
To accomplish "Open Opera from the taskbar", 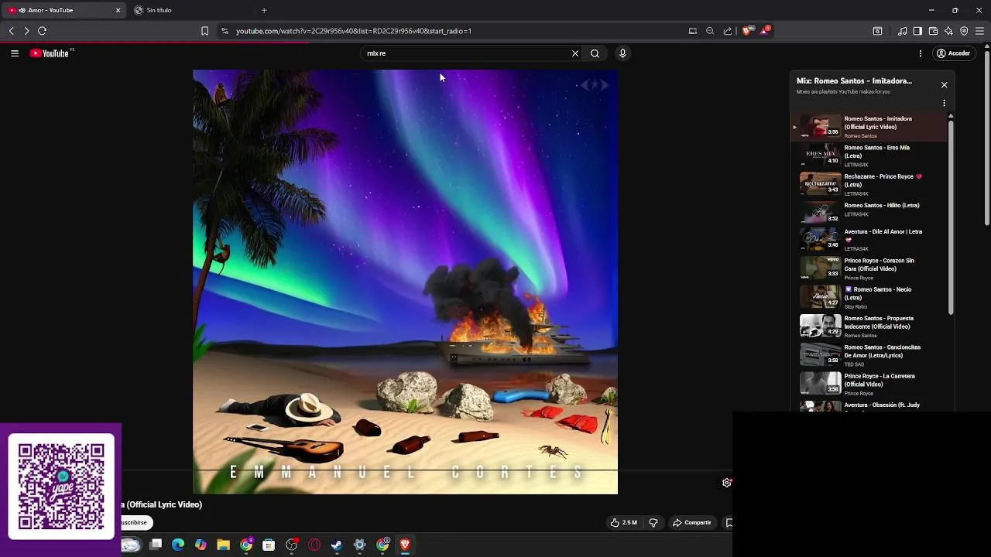I will (x=314, y=545).
